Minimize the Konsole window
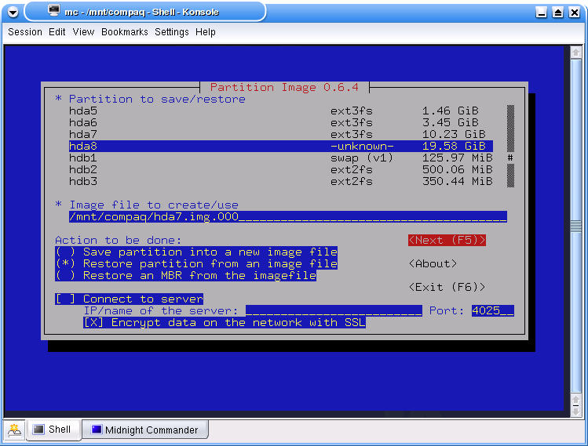This screenshot has width=588, height=446. tap(541, 13)
